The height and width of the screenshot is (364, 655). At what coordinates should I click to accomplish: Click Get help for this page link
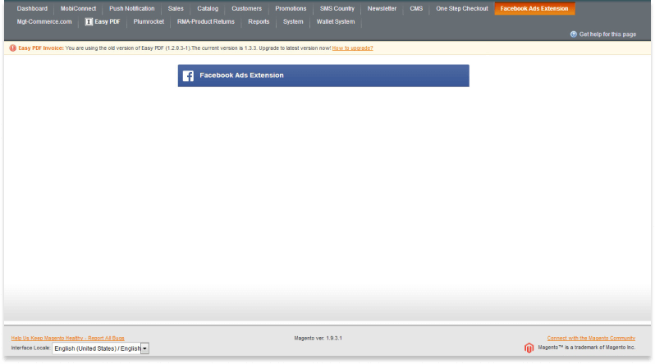[x=607, y=34]
